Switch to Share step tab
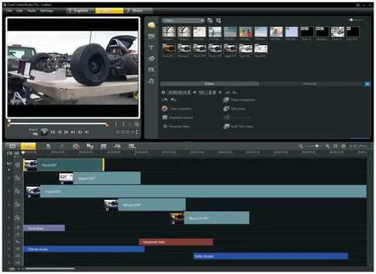 coord(137,11)
